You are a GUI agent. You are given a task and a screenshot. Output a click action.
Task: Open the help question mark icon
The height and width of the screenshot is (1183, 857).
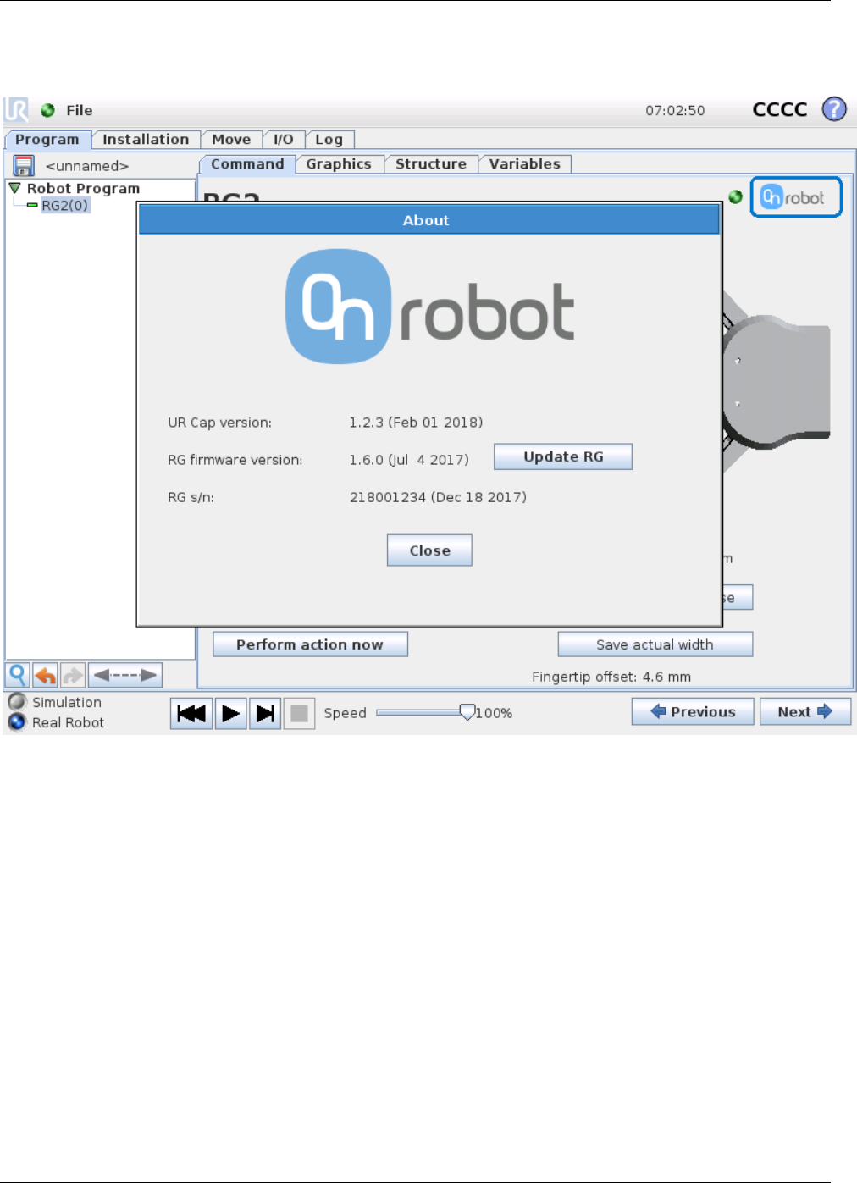834,109
